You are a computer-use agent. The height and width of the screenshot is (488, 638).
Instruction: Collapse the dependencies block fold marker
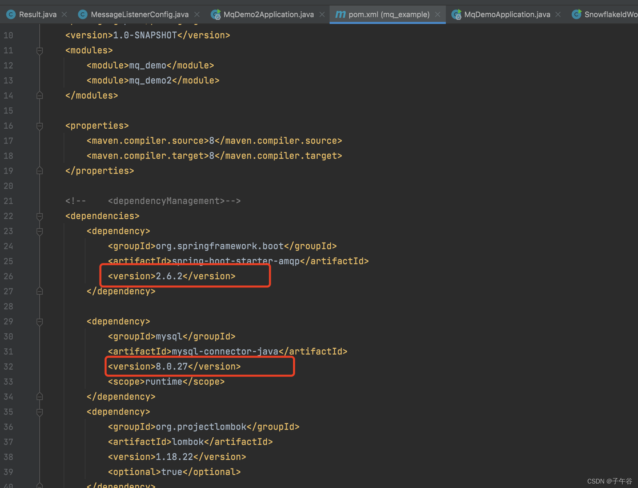coord(39,216)
